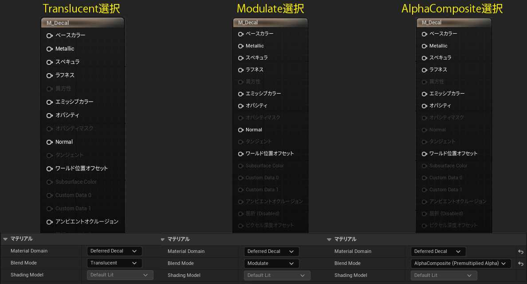
Task: Click the エミッシブカラー pin on the AlphaComposite node
Action: [x=425, y=94]
